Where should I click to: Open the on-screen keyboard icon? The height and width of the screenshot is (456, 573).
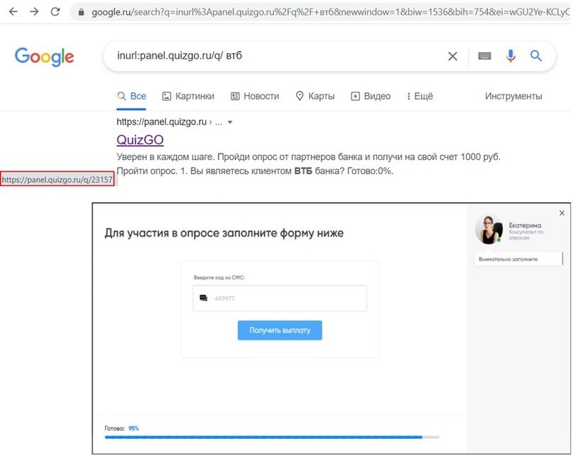[484, 56]
